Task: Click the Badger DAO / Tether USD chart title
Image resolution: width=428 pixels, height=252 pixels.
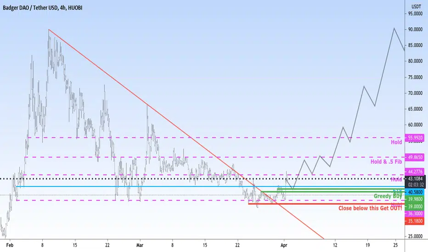Action: click(x=42, y=8)
